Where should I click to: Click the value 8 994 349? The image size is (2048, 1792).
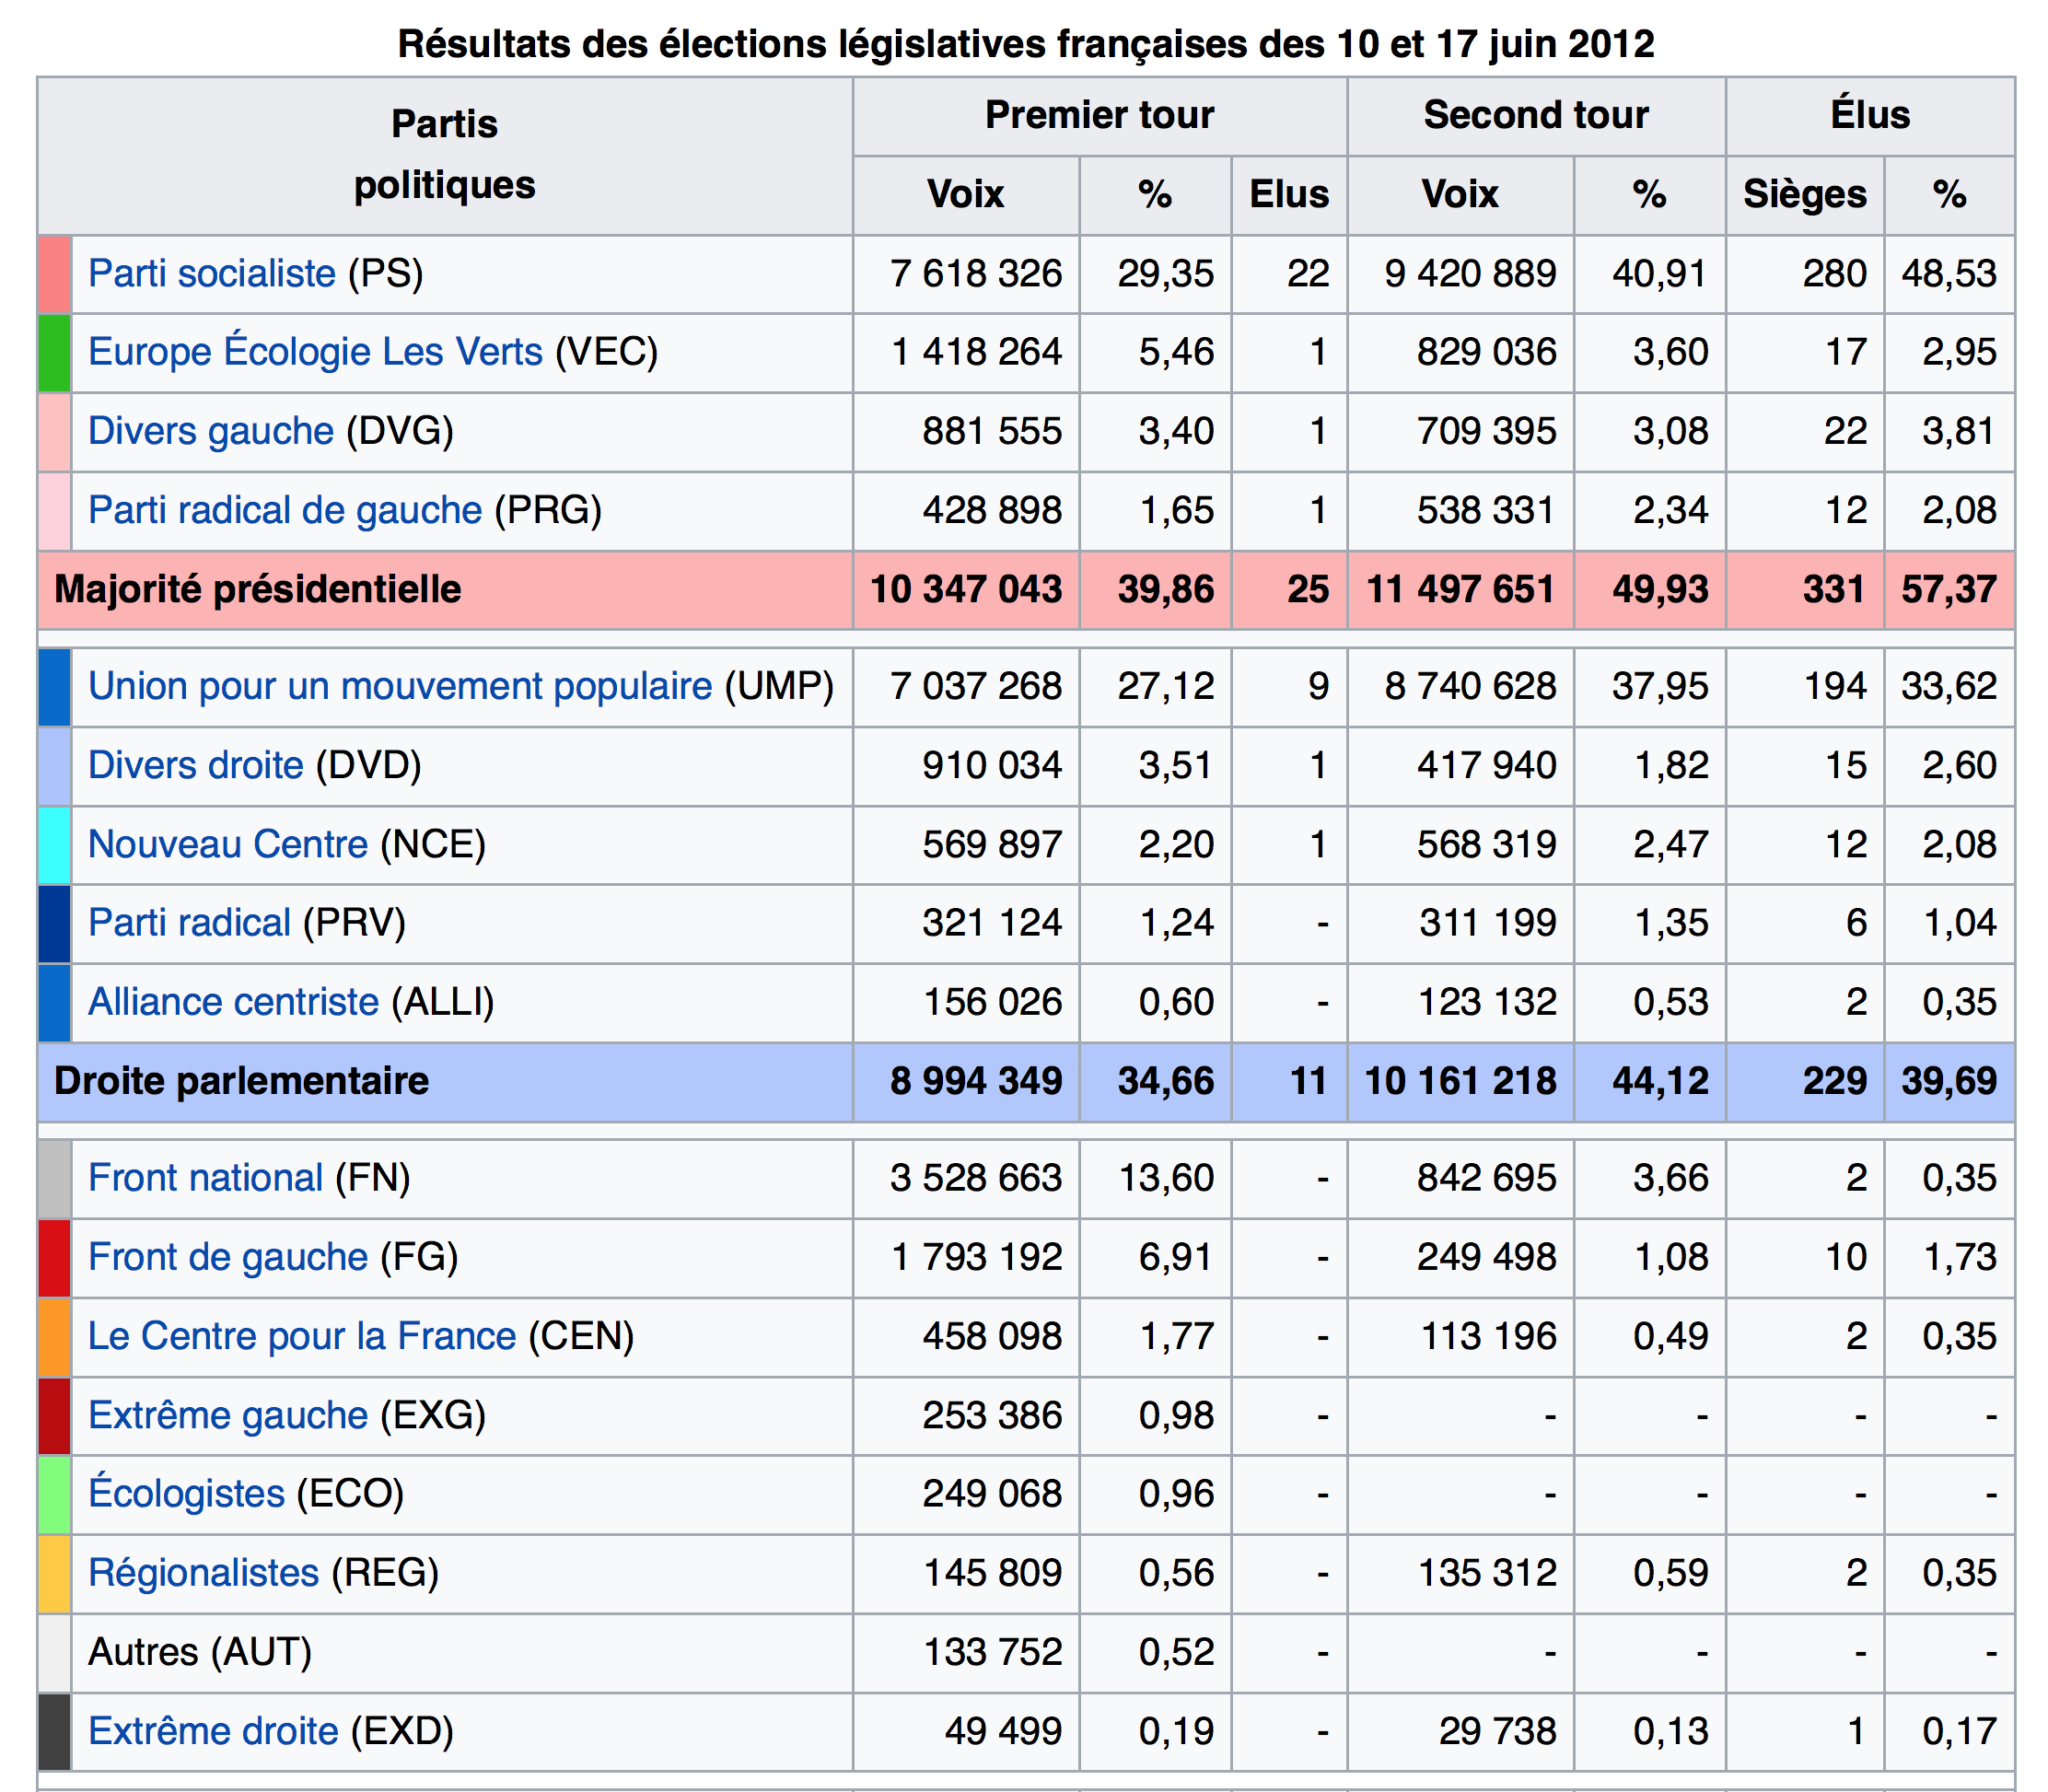coord(976,1081)
